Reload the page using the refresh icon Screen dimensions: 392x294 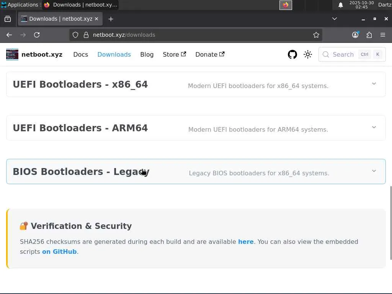click(x=37, y=35)
